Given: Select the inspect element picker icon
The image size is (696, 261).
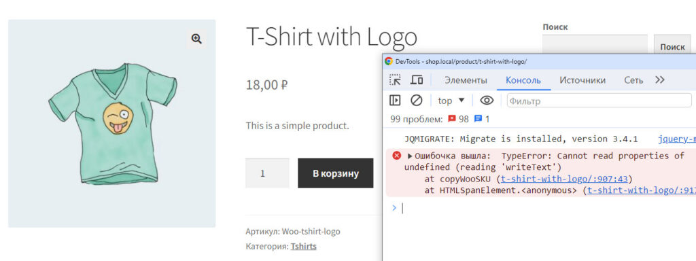Looking at the screenshot, I should 395,80.
